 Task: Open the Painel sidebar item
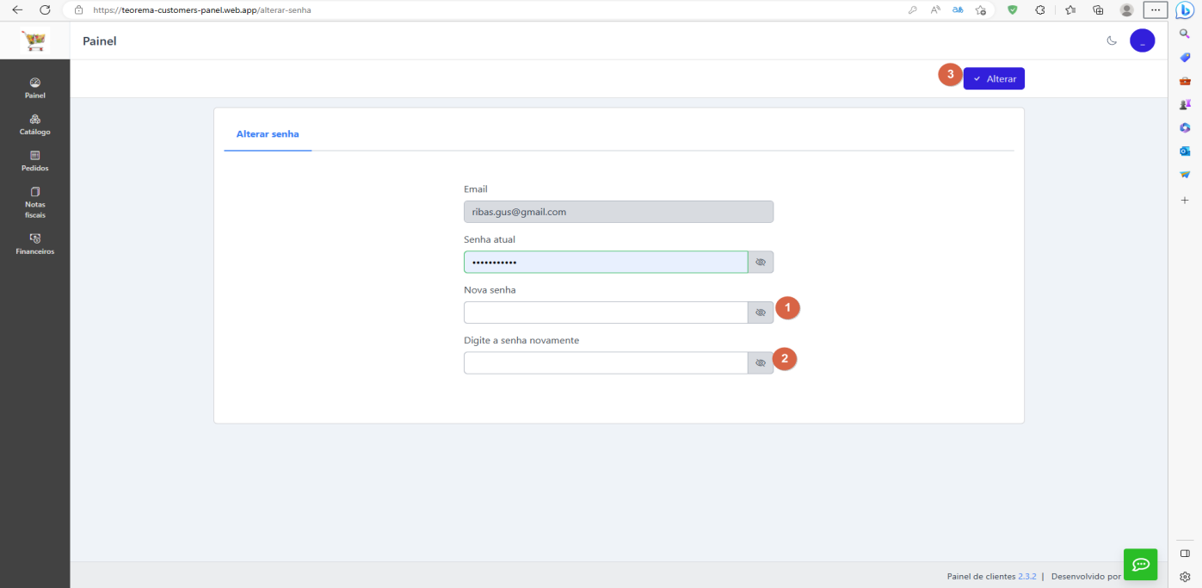click(34, 88)
